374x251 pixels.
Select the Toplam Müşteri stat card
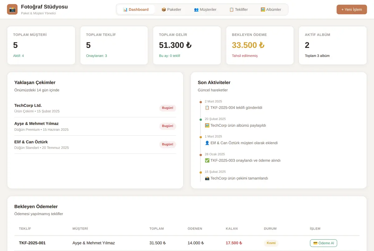(x=41, y=45)
